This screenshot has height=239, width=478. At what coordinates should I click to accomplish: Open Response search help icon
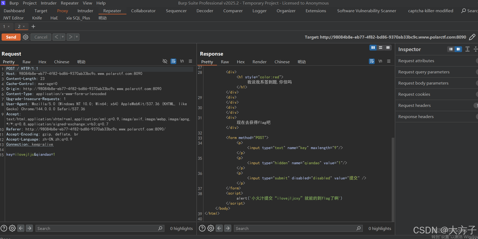click(202, 228)
